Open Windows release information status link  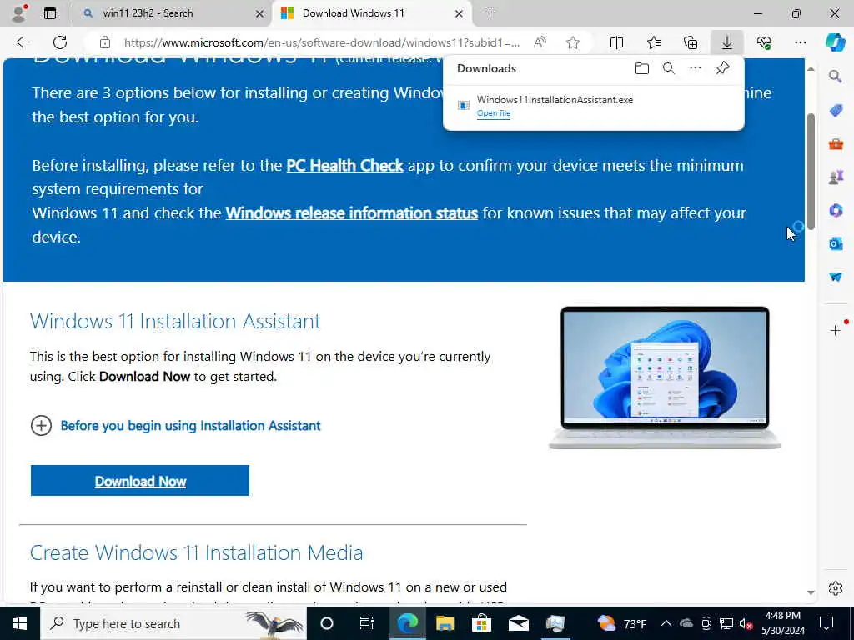pos(352,212)
